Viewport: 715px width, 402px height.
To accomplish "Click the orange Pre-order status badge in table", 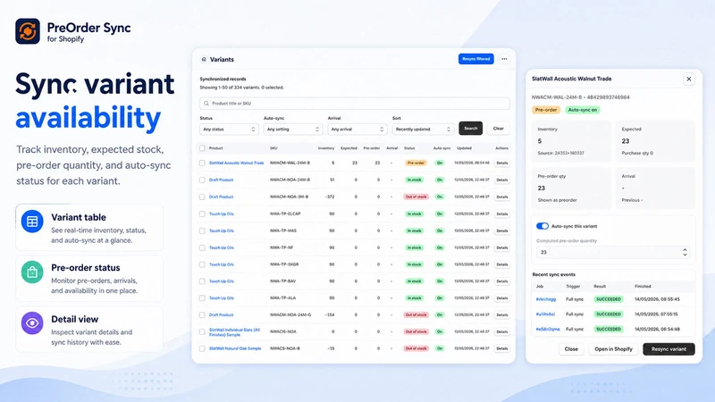I will click(416, 163).
